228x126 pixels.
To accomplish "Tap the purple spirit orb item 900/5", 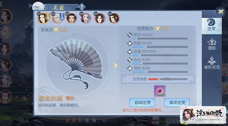I will [x=160, y=91].
